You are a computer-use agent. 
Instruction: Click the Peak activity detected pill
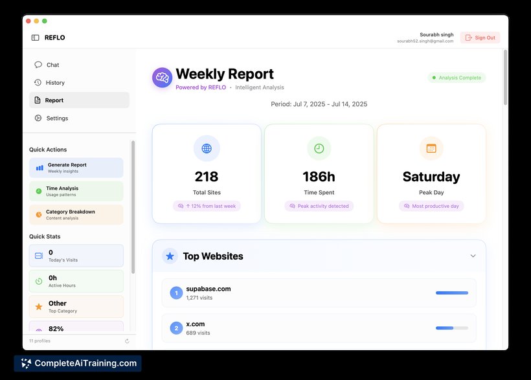tap(319, 206)
